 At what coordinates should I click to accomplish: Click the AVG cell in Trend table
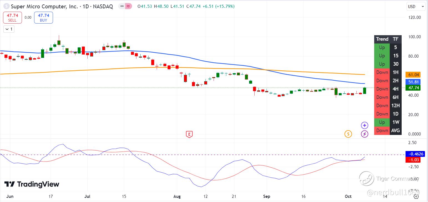[x=396, y=131]
